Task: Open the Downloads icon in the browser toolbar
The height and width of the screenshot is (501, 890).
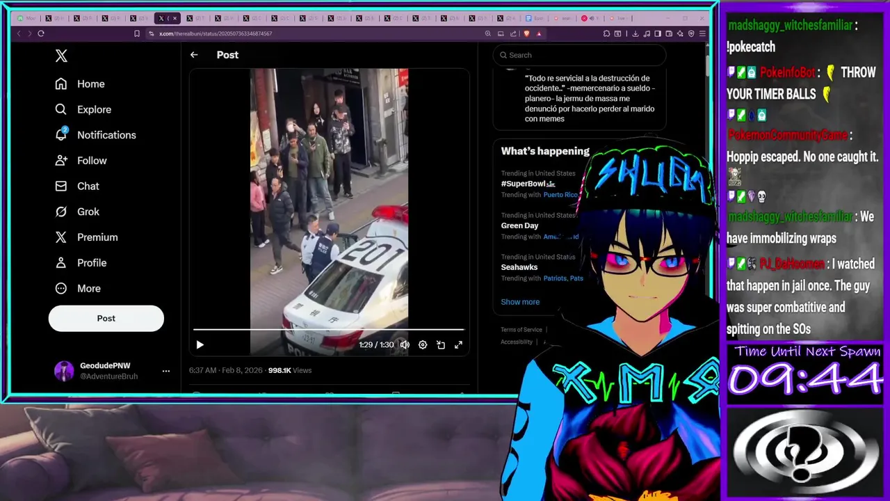Action: tap(636, 33)
